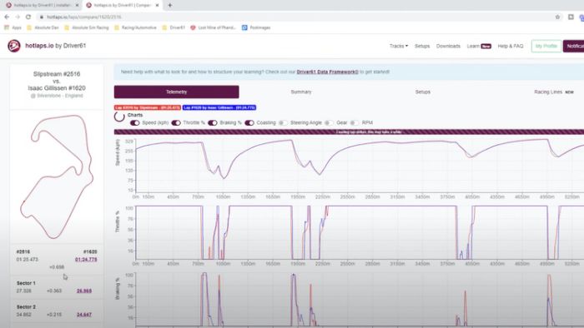584x328 pixels.
Task: Switch to the Racing Lines tab
Action: click(553, 92)
